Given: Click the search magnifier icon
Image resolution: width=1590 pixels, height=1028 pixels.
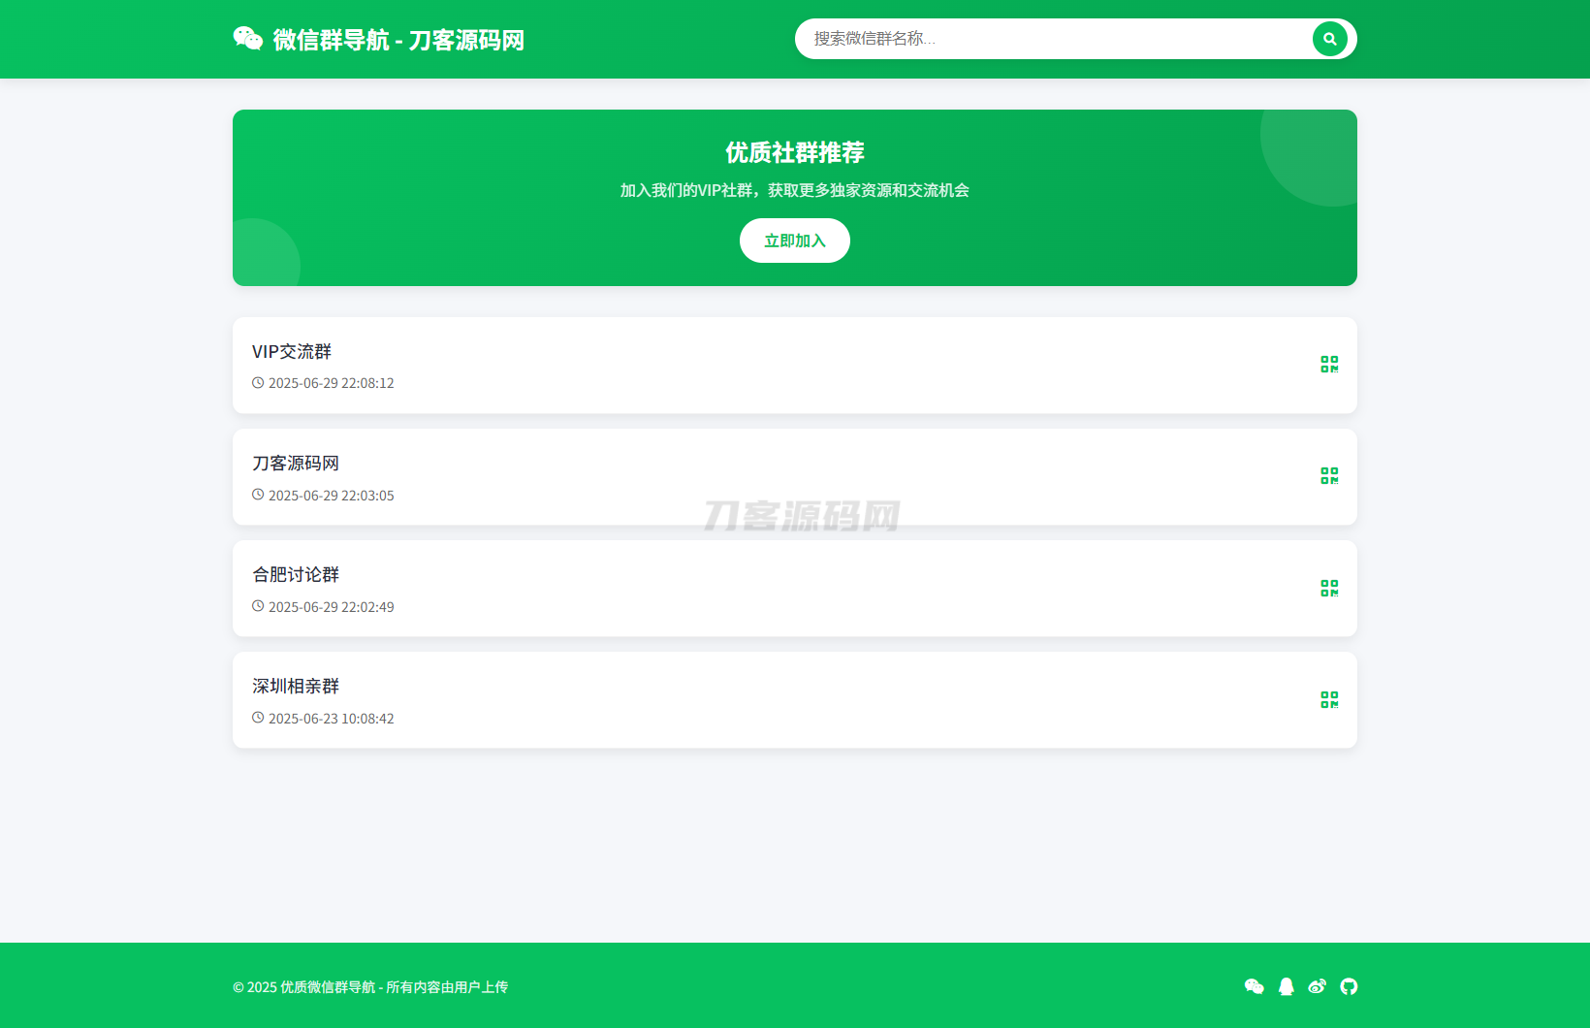Looking at the screenshot, I should (1329, 39).
